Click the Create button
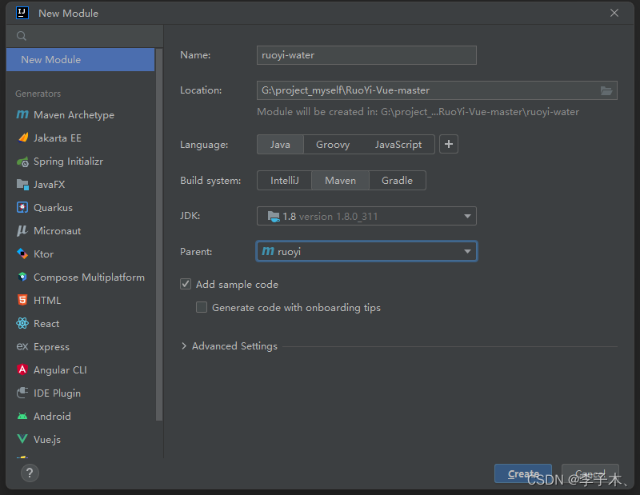This screenshot has width=640, height=495. click(523, 473)
